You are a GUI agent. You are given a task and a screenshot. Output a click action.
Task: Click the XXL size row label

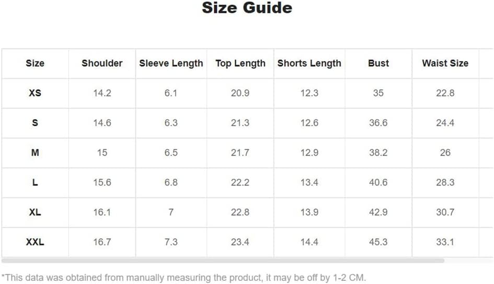click(x=35, y=242)
